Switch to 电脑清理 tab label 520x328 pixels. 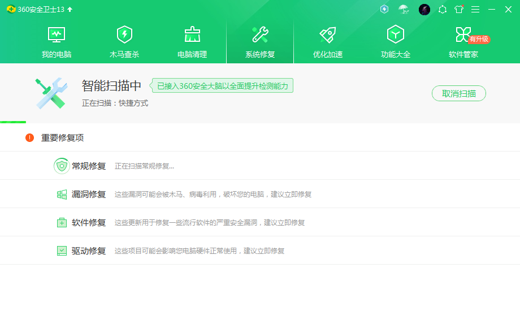click(x=192, y=54)
